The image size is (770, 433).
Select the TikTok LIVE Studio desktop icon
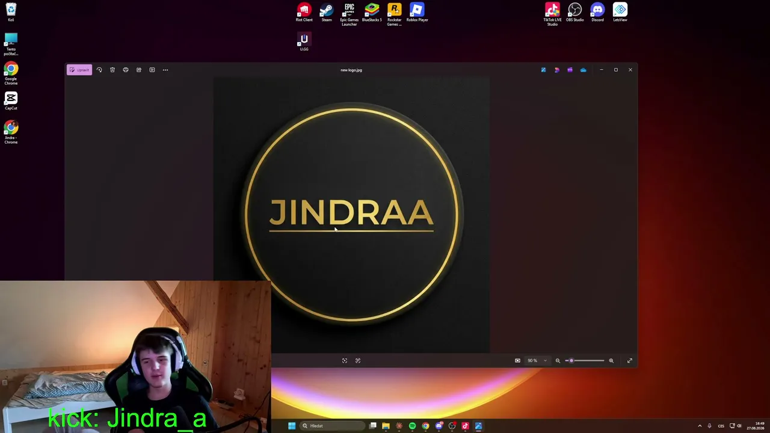552,14
